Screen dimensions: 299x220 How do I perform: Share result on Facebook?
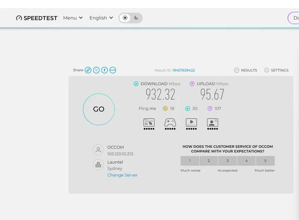105,70
